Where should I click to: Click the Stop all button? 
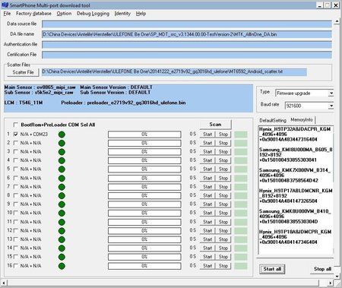(x=322, y=269)
